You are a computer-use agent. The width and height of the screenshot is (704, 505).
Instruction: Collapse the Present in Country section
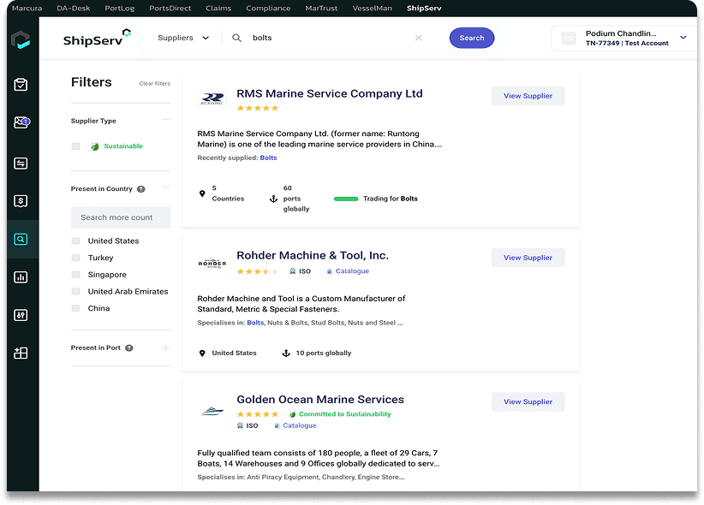point(165,187)
